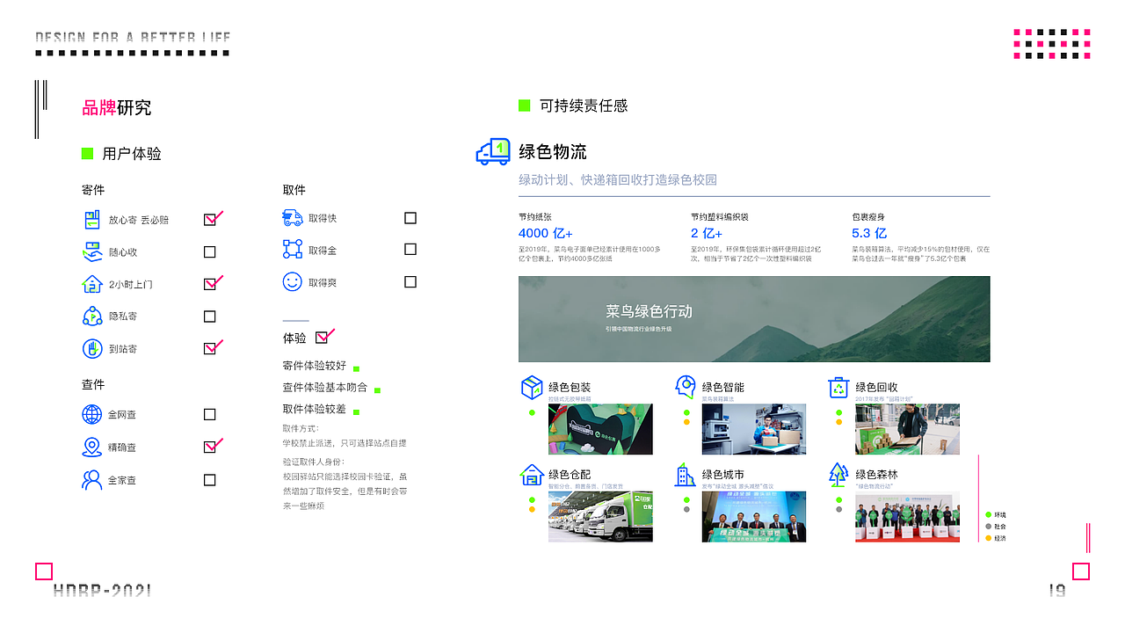Click the 5.3 亿 statistic

point(869,233)
